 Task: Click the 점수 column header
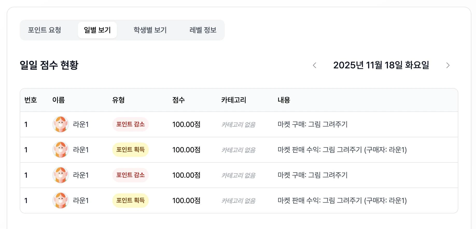(179, 100)
